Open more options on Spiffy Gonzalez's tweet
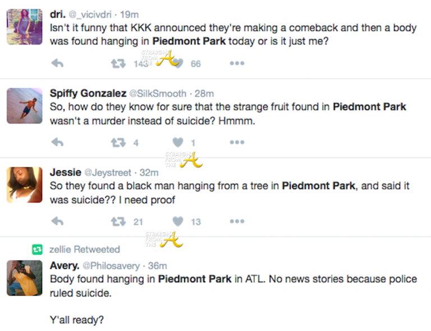This screenshot has width=431, height=331. (x=236, y=143)
